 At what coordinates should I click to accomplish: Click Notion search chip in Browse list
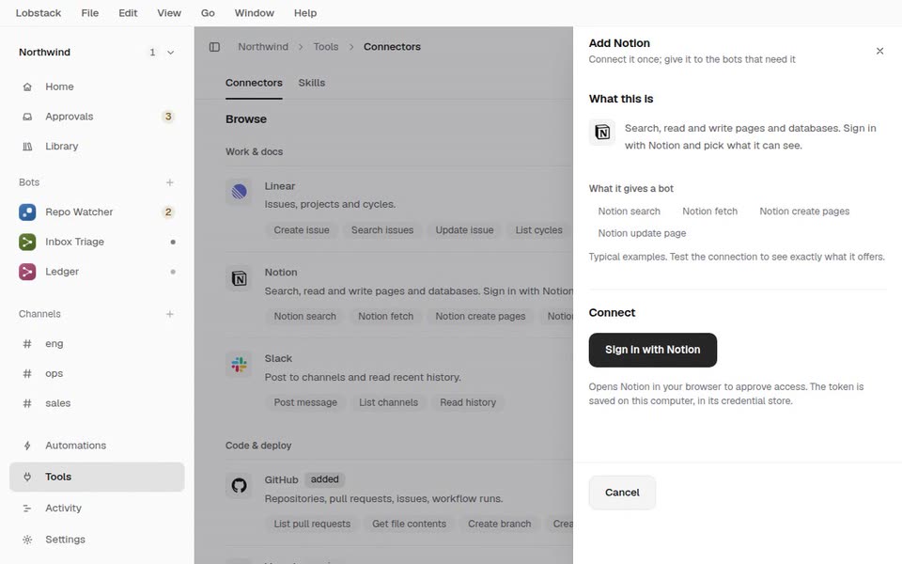[304, 317]
